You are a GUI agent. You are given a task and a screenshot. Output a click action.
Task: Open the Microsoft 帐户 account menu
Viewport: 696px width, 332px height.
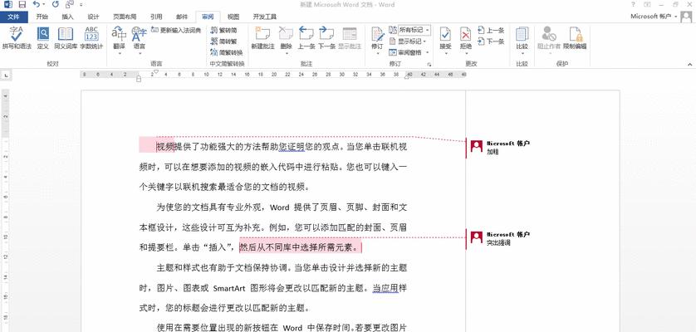tap(654, 17)
